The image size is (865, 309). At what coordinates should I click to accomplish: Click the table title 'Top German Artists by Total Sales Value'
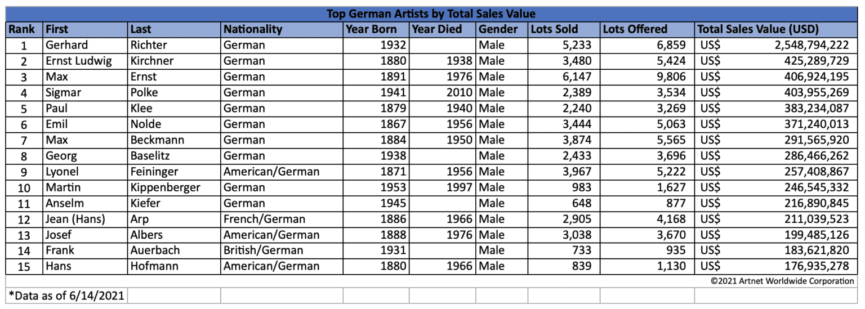(x=431, y=14)
